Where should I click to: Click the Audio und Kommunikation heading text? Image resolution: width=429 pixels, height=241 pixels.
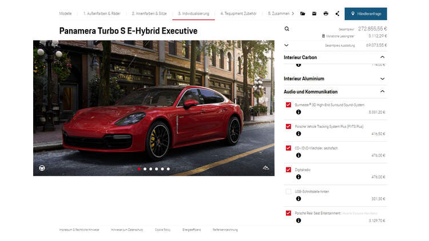pyautogui.click(x=311, y=91)
